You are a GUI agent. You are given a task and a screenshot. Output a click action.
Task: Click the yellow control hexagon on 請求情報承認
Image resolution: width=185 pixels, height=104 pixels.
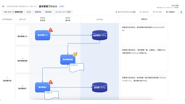click(75, 55)
